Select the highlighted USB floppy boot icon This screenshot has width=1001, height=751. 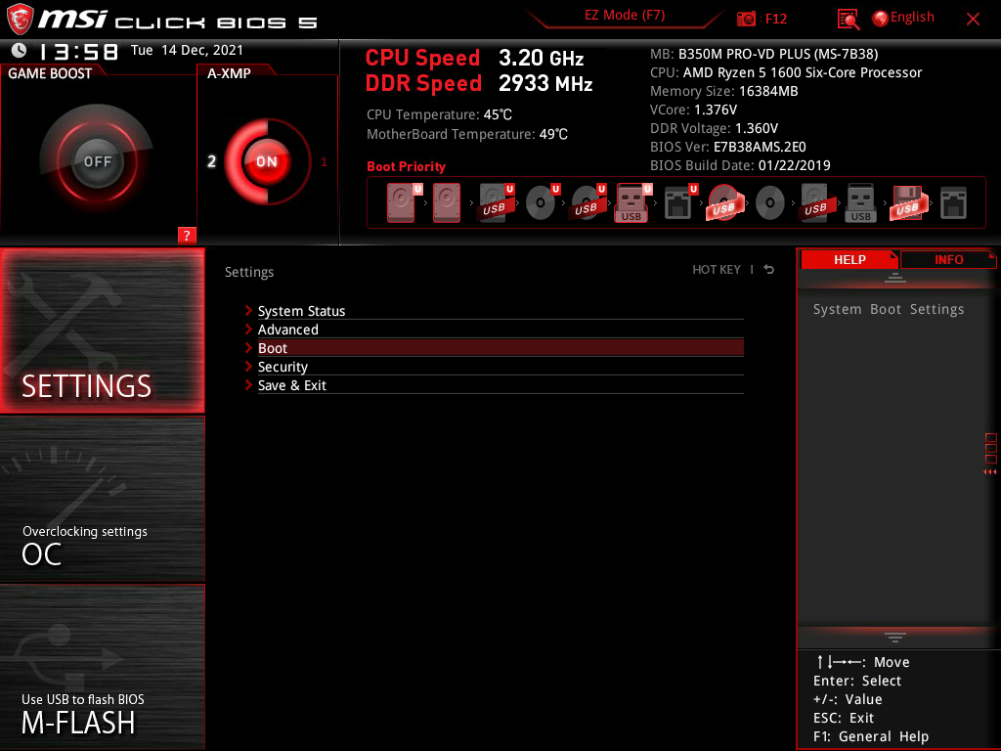coord(907,203)
